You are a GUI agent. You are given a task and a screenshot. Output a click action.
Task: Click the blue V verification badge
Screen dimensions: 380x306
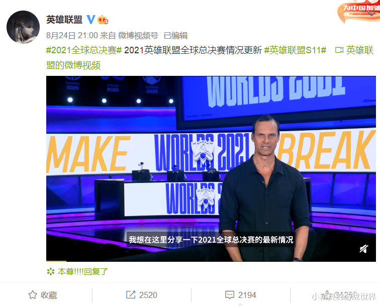pos(91,20)
